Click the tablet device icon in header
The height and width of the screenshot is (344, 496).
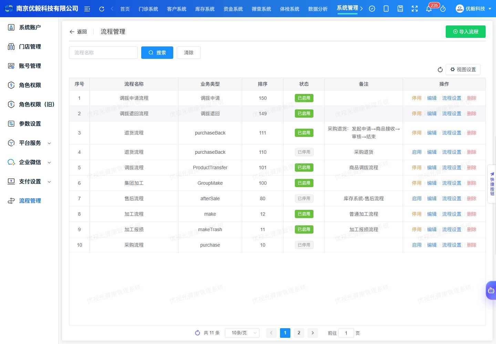coord(386,9)
